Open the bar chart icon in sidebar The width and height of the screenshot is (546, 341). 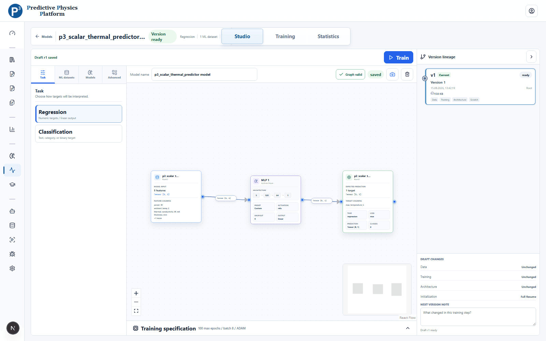tap(12, 129)
